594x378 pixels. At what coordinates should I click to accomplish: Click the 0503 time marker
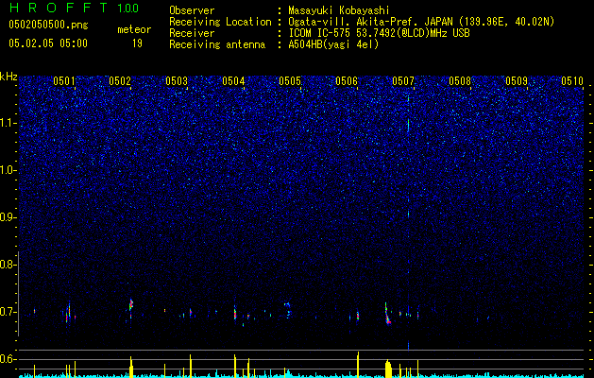coord(177,81)
